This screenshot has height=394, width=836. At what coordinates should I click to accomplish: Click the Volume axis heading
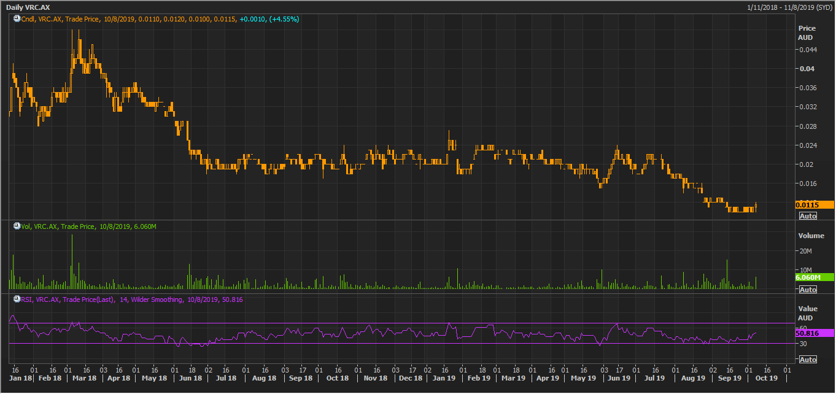point(811,236)
